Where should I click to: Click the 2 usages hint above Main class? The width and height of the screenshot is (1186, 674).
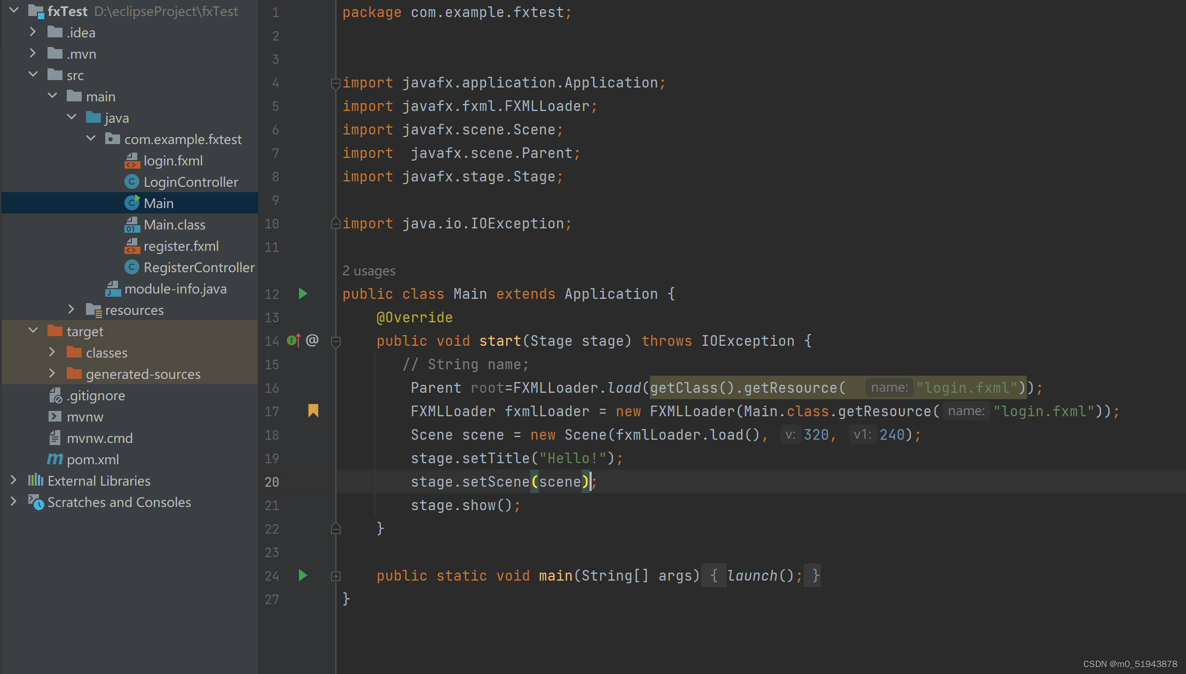368,271
